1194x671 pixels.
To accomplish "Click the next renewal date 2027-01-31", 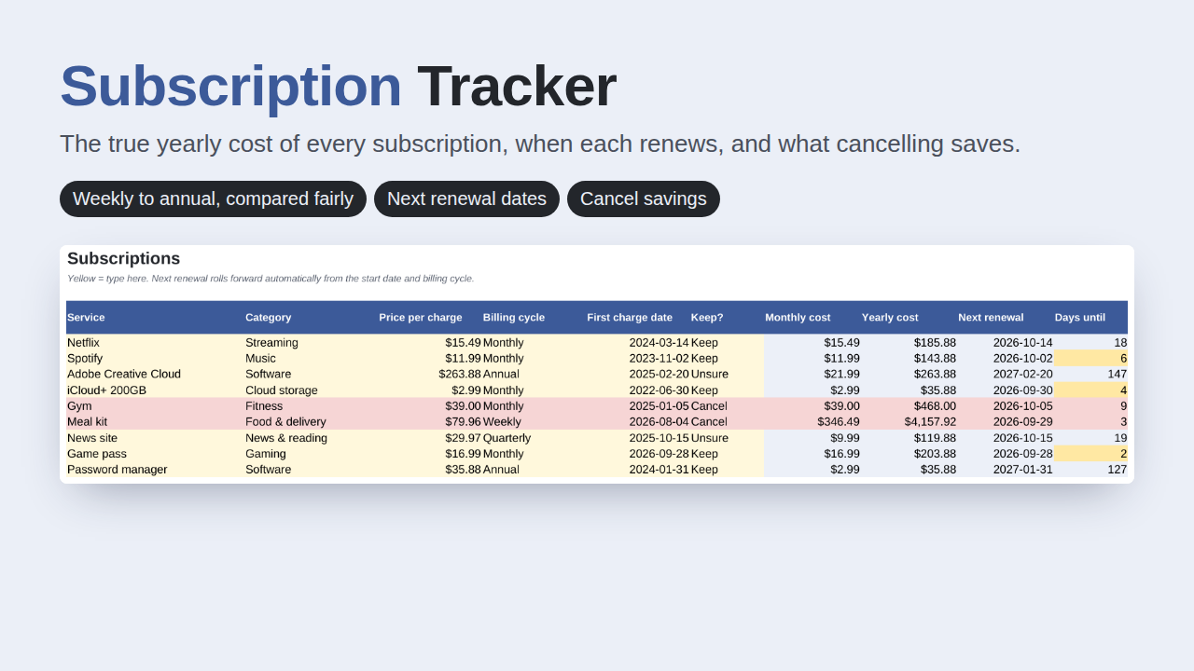I will [x=1006, y=470].
